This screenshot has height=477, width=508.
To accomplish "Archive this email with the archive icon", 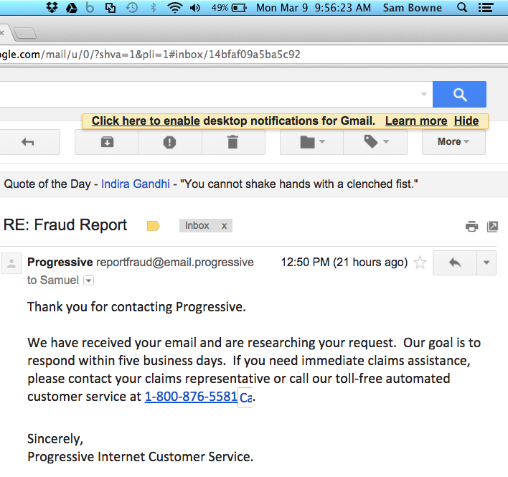I will tap(106, 142).
